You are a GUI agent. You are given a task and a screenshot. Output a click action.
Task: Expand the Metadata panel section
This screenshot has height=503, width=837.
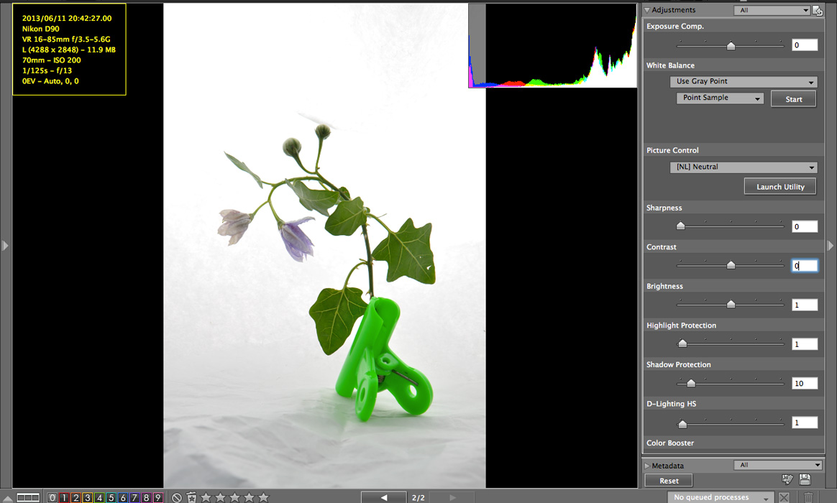click(647, 466)
